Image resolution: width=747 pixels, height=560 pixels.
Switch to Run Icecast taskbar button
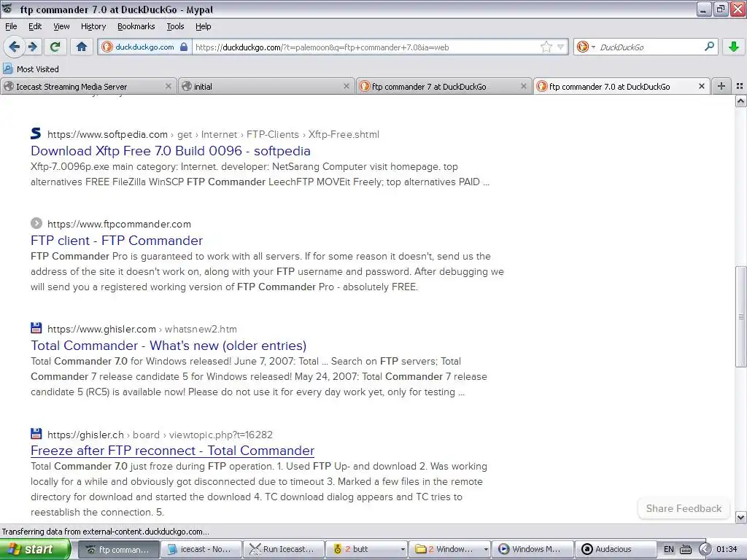[284, 549]
